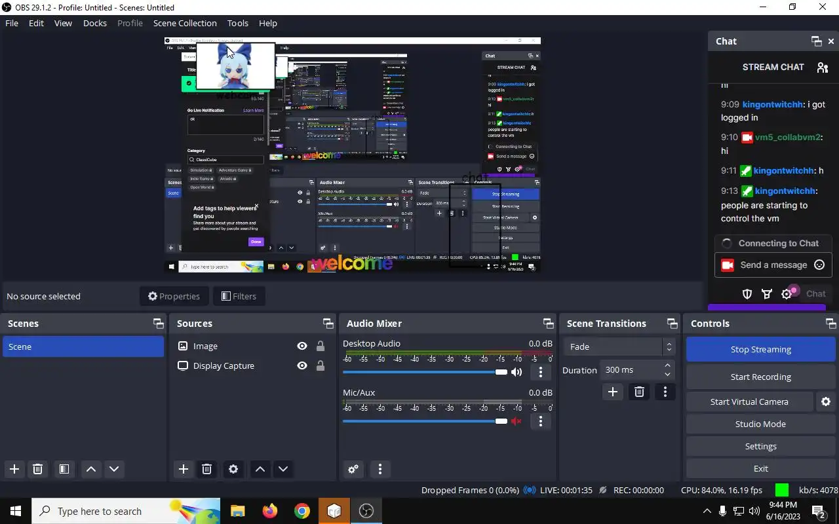The width and height of the screenshot is (839, 524).
Task: Configure virtual camera gear icon
Action: [826, 402]
